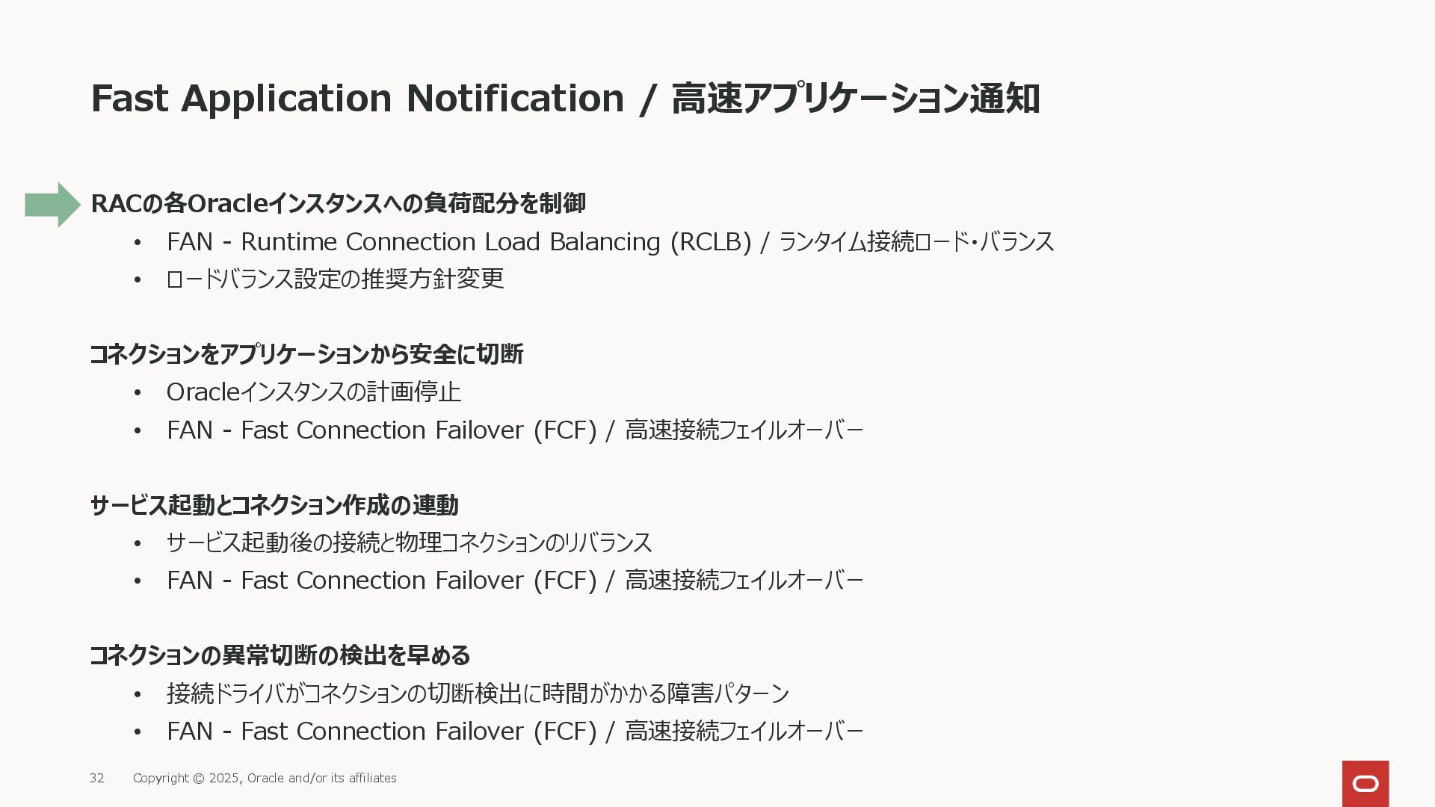This screenshot has width=1435, height=807.
Task: Click the heading RACの各Oracleインスタンスへの負荷配分を制御
Action: tap(338, 203)
